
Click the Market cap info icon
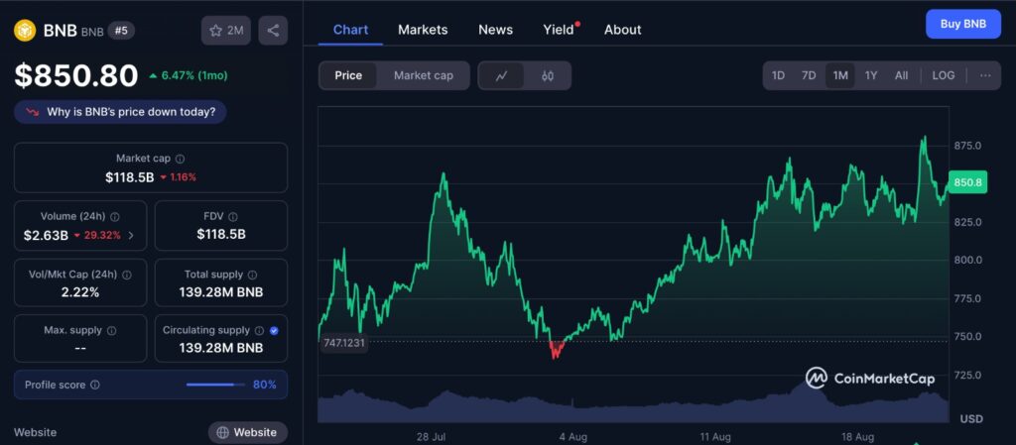tap(181, 159)
